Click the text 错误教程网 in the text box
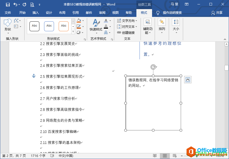This screenshot has width=229, height=159. [x=137, y=80]
